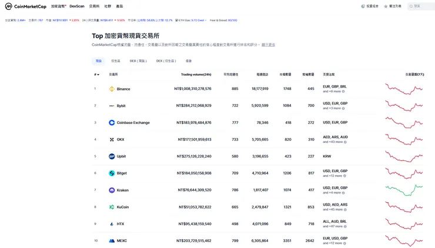Screen dimensions: 435x248
Task: Click the watchlist star icon
Action: click(x=386, y=6)
